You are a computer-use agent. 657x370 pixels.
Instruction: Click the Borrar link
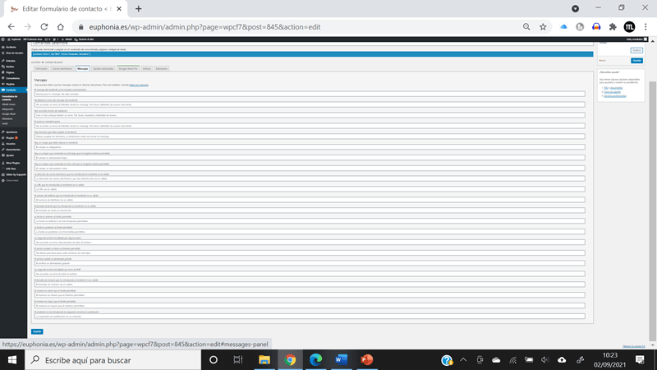pos(602,61)
